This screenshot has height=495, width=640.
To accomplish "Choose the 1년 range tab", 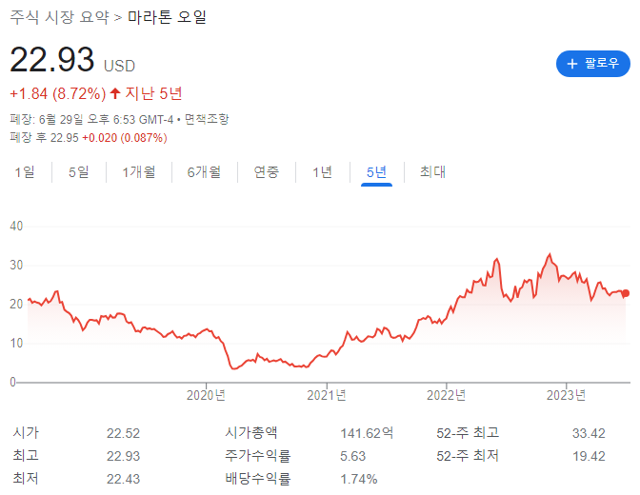I will 323,171.
